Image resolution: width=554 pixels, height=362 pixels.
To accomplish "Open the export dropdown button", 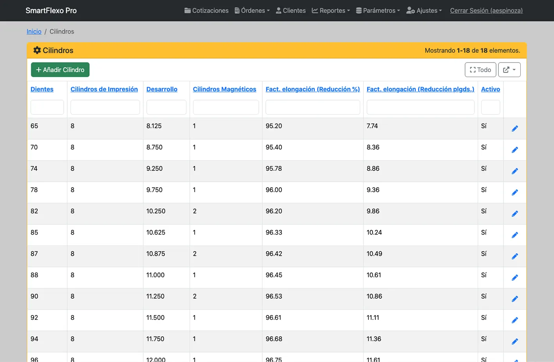I will point(509,70).
